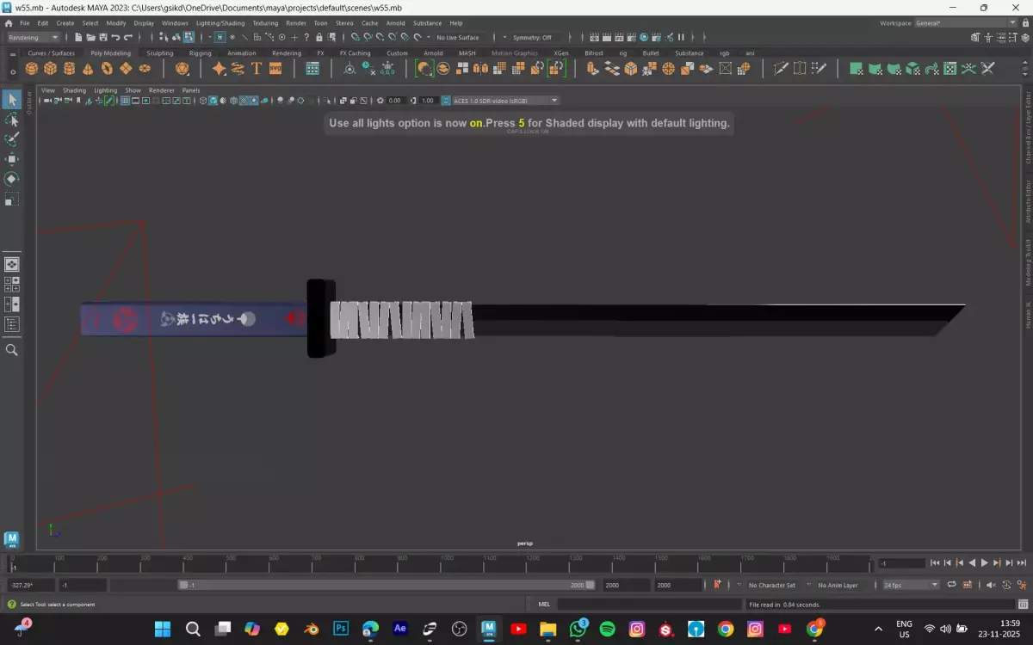The width and height of the screenshot is (1033, 645).
Task: Toggle audio mute speaker icon in range bar
Action: click(990, 585)
